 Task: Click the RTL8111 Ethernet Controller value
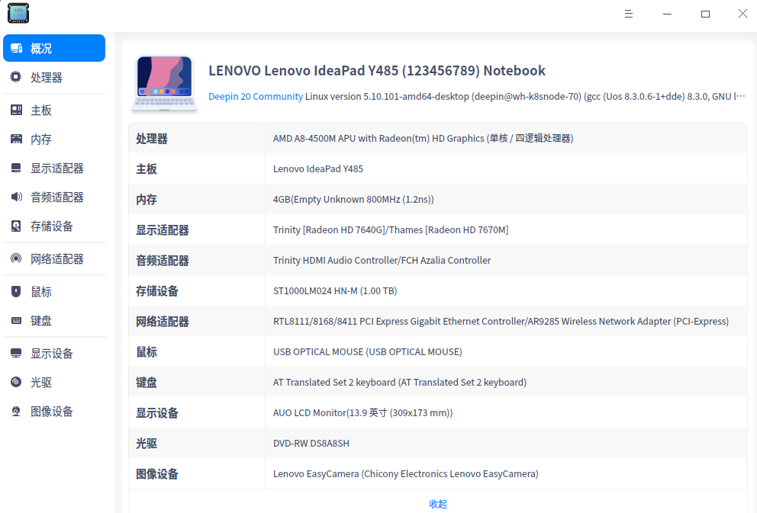(501, 321)
